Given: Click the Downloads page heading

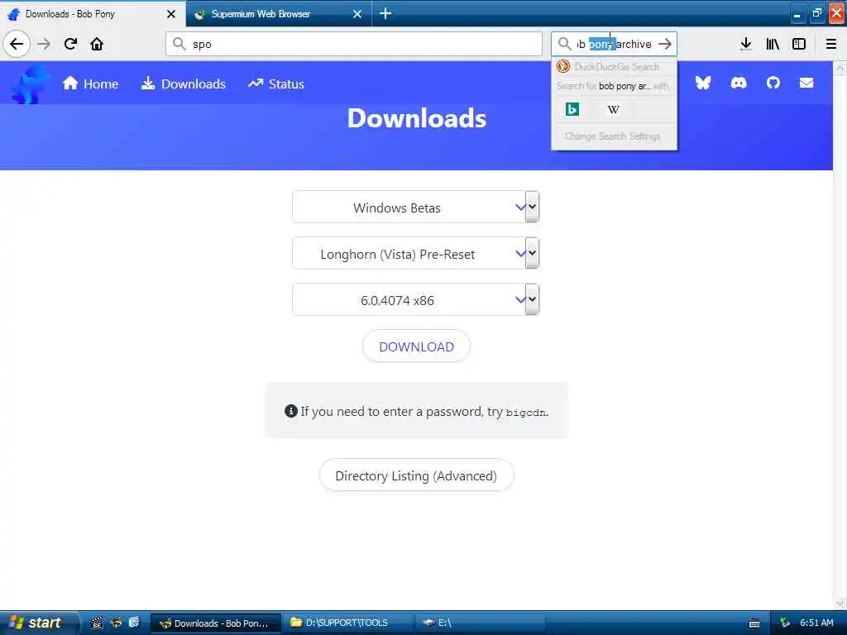Looking at the screenshot, I should [x=417, y=118].
